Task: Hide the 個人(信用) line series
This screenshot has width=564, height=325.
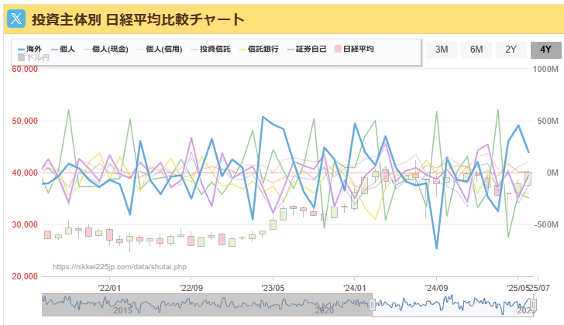Action: click(160, 50)
